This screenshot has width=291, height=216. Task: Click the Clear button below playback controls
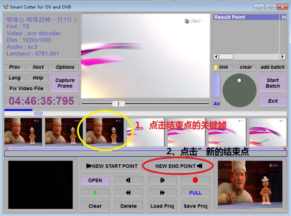click(95, 206)
